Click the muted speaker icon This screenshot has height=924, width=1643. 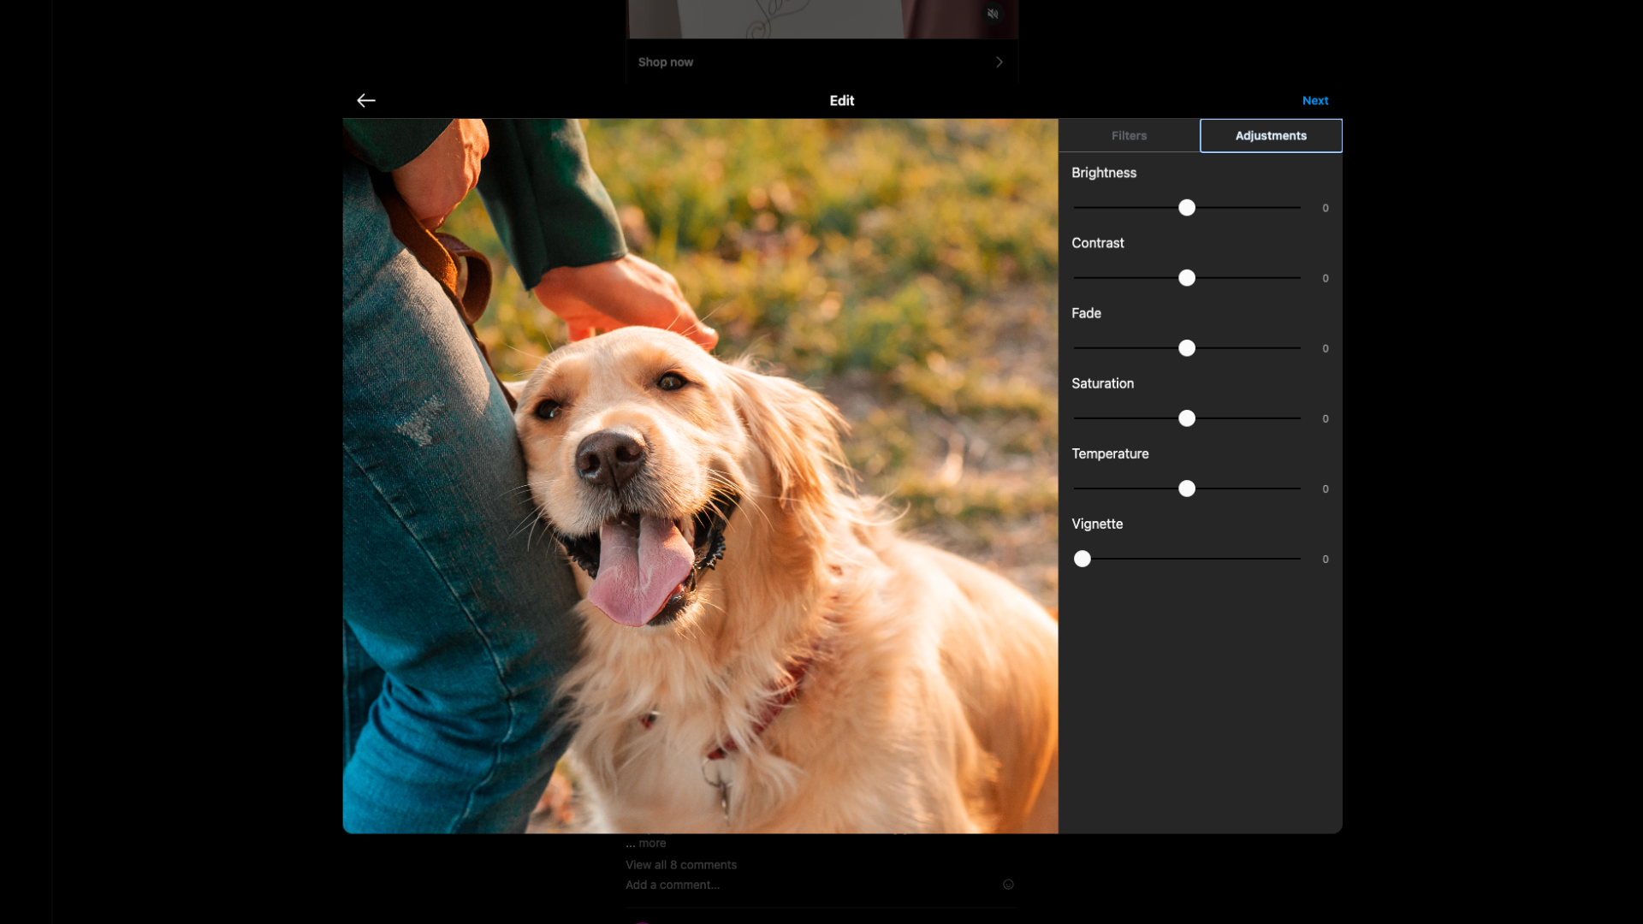point(993,14)
